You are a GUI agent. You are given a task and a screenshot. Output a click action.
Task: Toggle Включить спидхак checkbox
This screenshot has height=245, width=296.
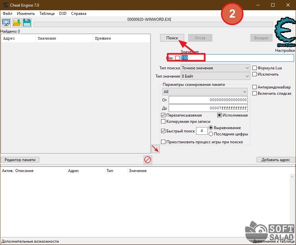[254, 93]
